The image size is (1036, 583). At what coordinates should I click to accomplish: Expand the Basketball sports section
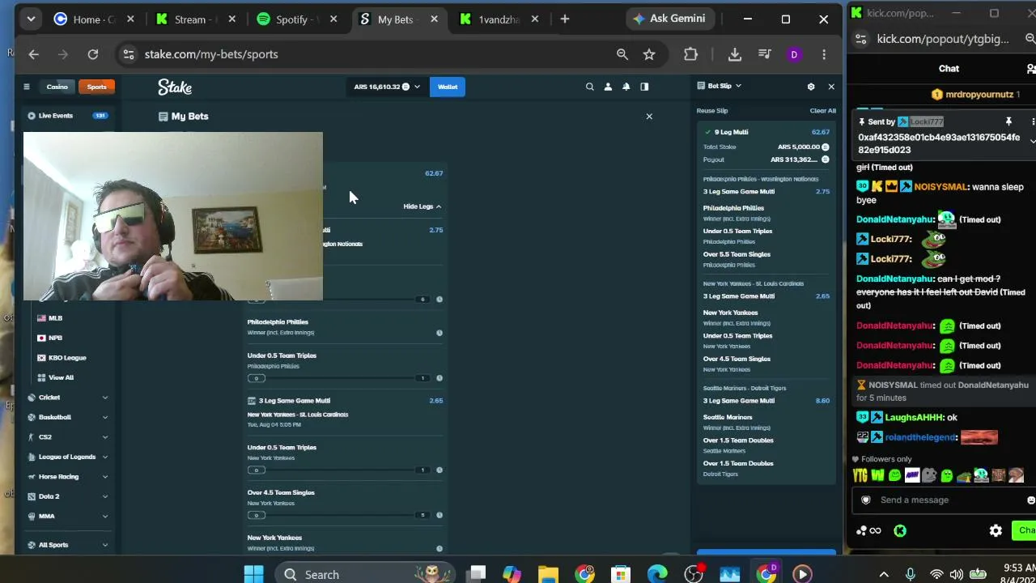(x=67, y=417)
